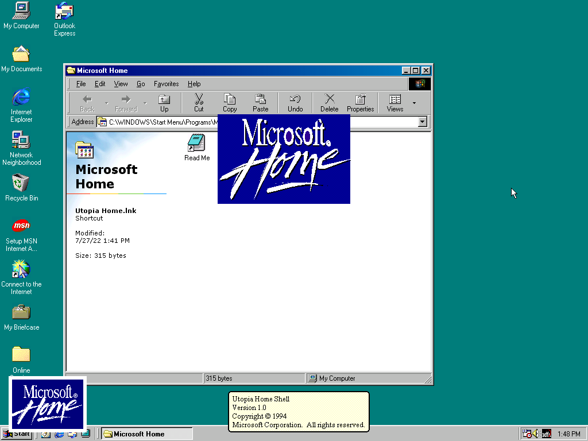This screenshot has height=441, width=588.
Task: Click the Delete X toolbar icon
Action: tap(329, 103)
